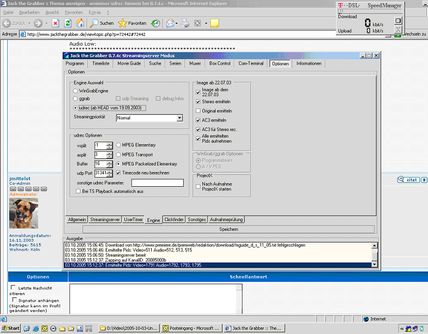The height and width of the screenshot is (334, 428).
Task: Enable Original ermitteln checkbox
Action: (198, 111)
